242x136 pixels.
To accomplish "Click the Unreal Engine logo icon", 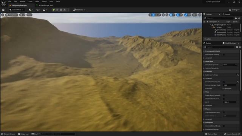I will coord(3,3).
